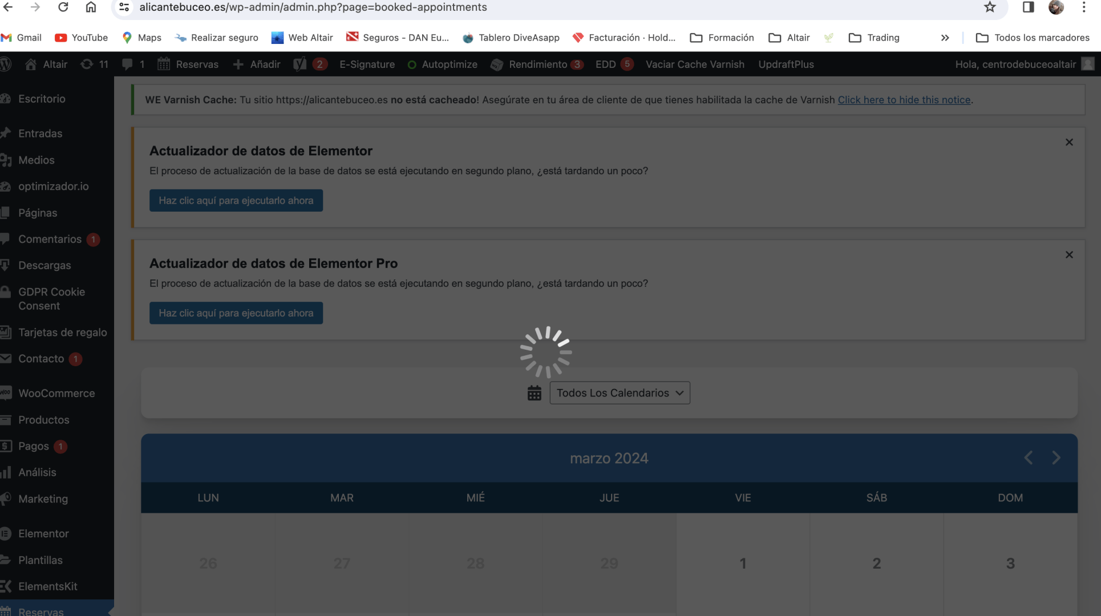Click the 'Click here to hide this notice' link
The height and width of the screenshot is (616, 1101).
coord(904,99)
